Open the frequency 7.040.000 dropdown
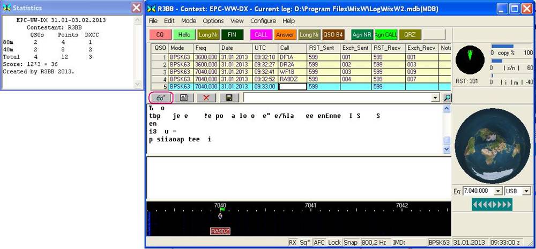The width and height of the screenshot is (536, 249). 498,191
